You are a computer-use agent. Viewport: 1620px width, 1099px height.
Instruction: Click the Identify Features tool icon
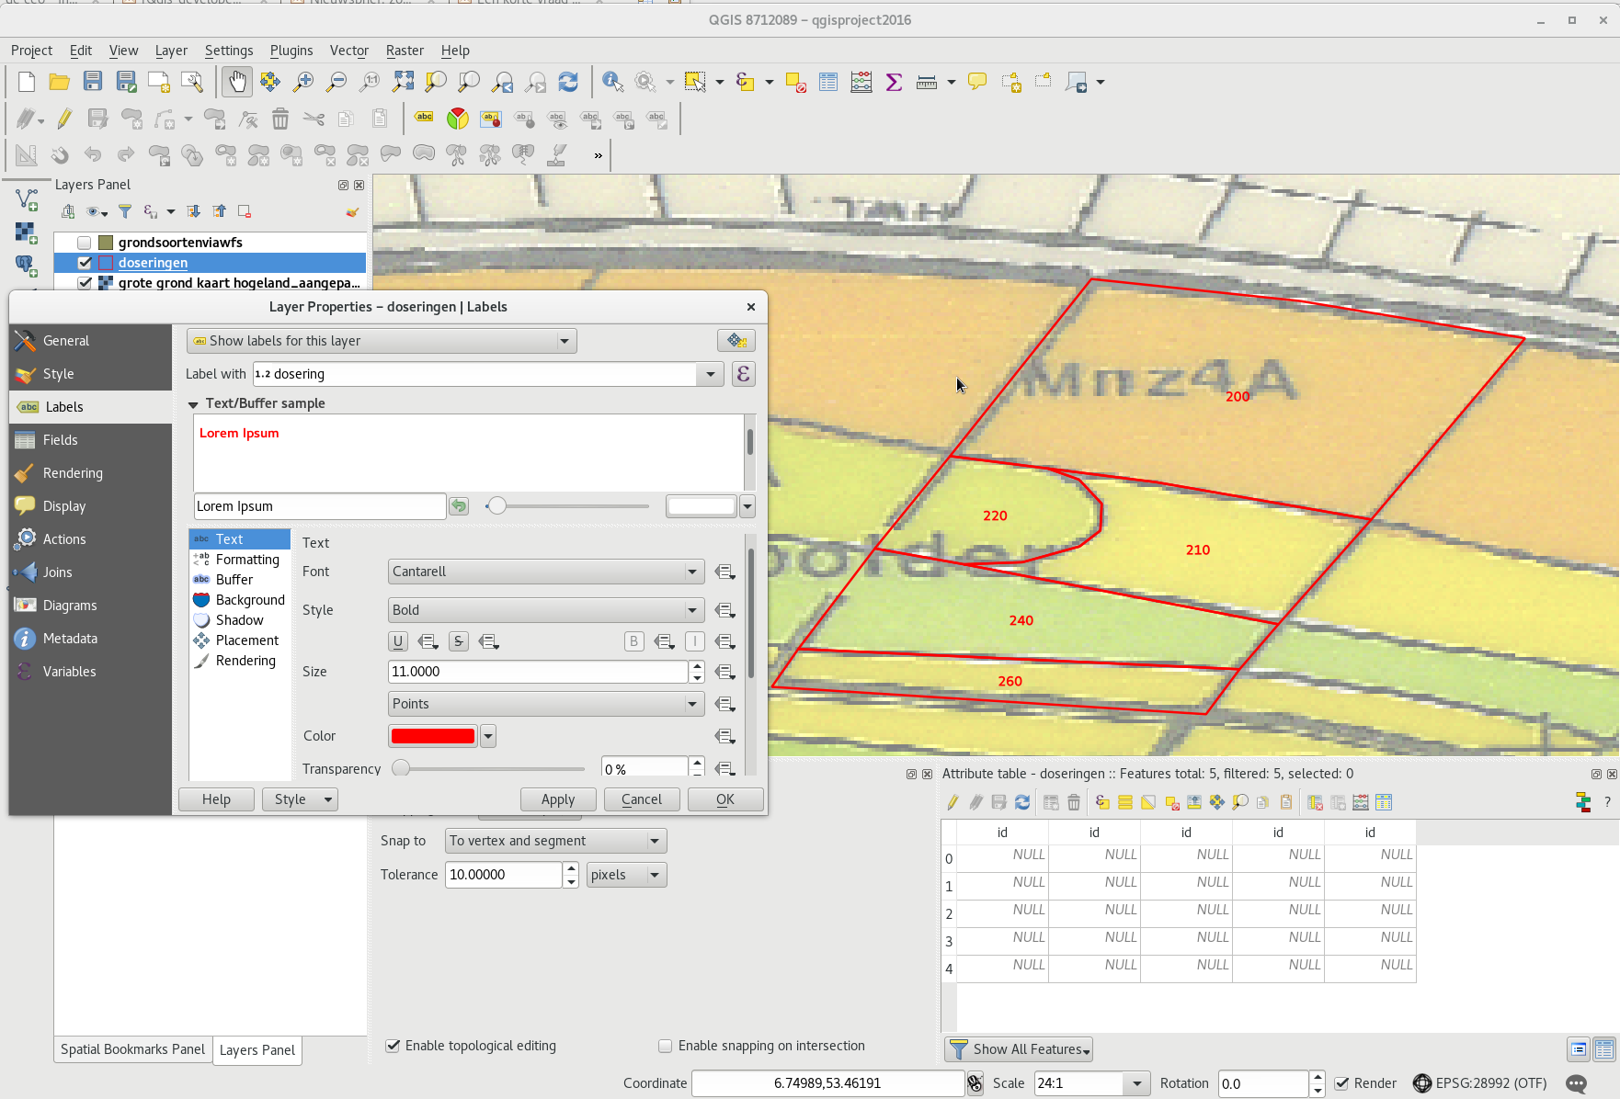(x=612, y=82)
